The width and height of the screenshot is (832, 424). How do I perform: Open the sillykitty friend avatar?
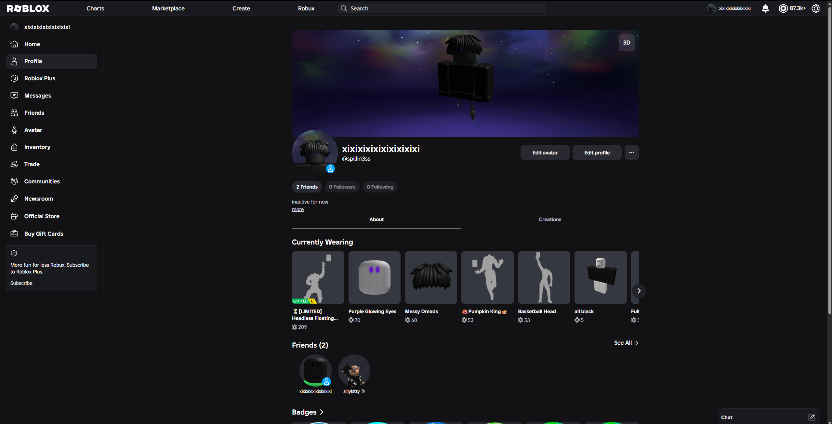coord(354,370)
